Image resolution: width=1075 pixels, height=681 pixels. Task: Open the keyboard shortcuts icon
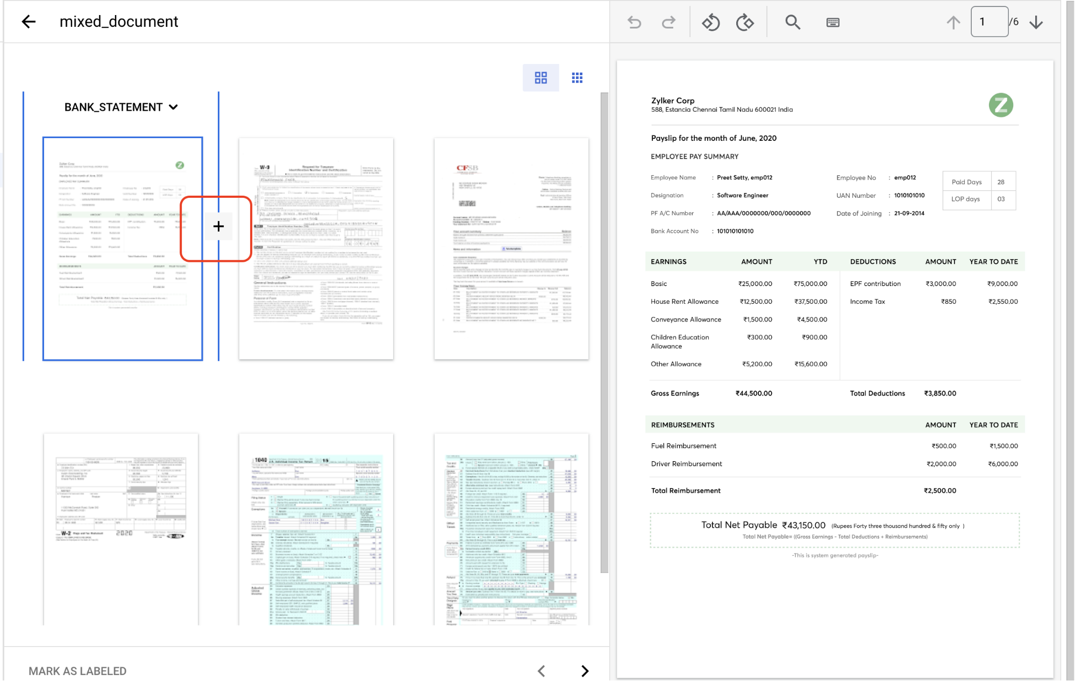tap(832, 22)
